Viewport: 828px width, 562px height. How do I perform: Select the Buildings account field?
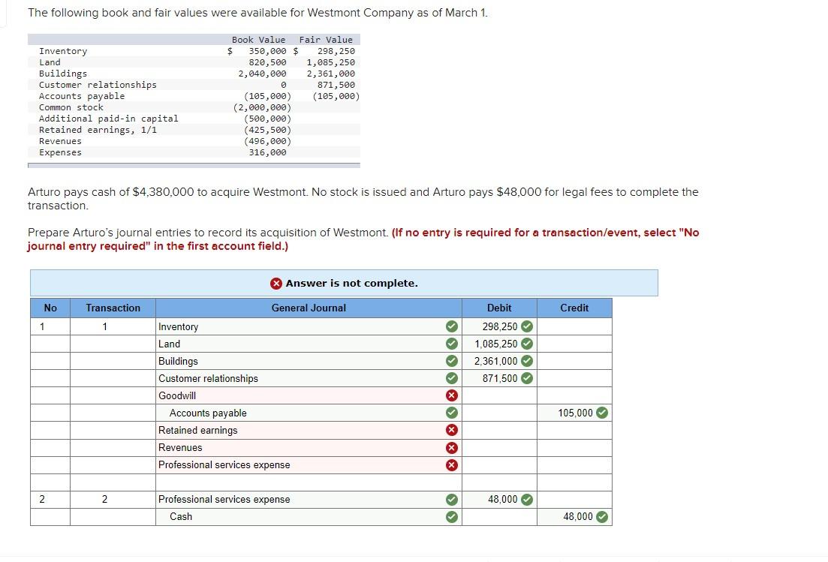click(309, 361)
